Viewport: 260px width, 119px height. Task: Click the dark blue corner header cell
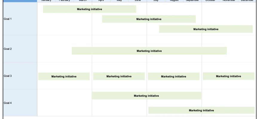[x=19, y=1]
